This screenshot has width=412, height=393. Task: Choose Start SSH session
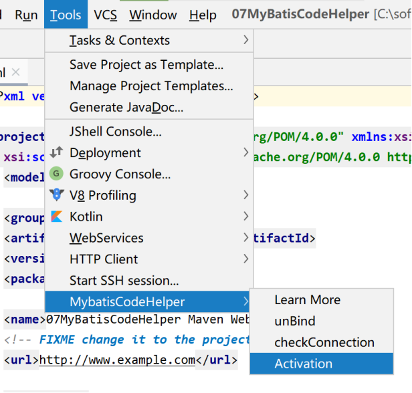(149, 280)
